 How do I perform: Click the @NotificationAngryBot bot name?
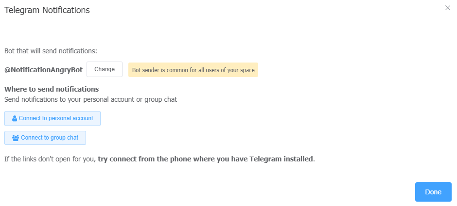[43, 70]
